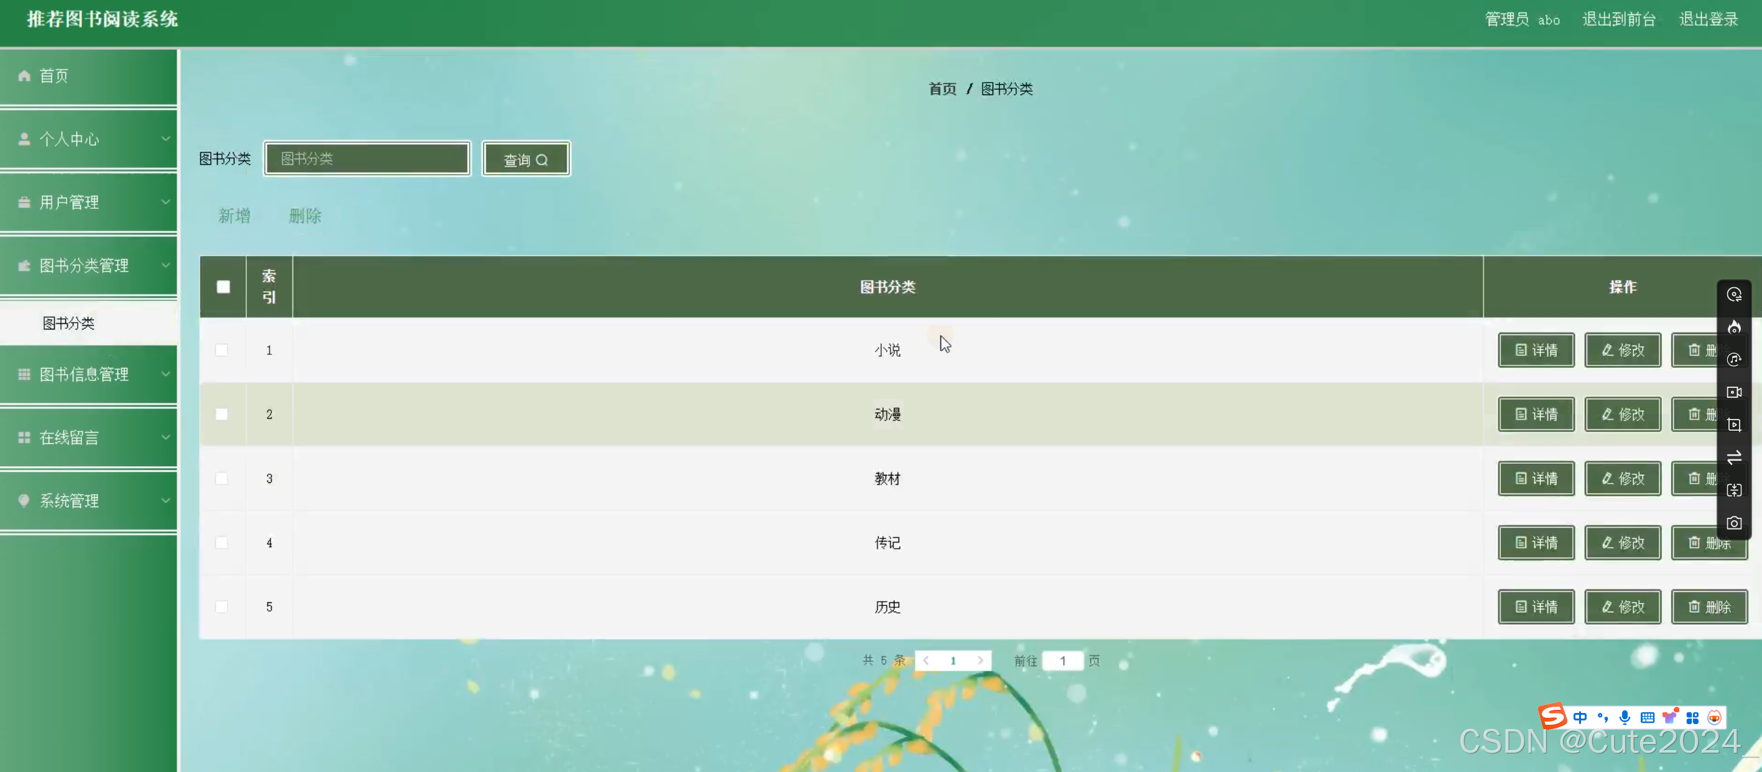Image resolution: width=1762 pixels, height=772 pixels.
Task: Check the checkbox for row 5 历史
Action: tap(221, 607)
